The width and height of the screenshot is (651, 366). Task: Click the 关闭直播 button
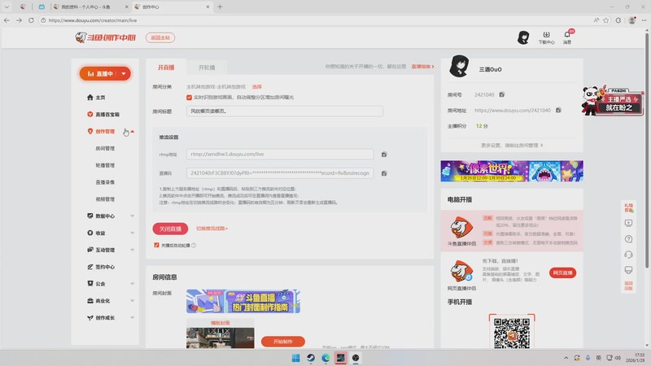pyautogui.click(x=170, y=229)
